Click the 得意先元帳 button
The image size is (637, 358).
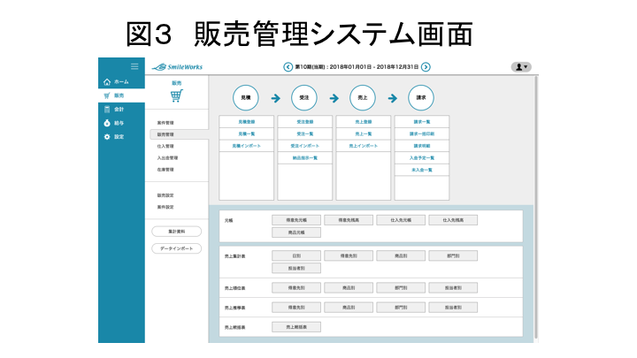pyautogui.click(x=296, y=220)
